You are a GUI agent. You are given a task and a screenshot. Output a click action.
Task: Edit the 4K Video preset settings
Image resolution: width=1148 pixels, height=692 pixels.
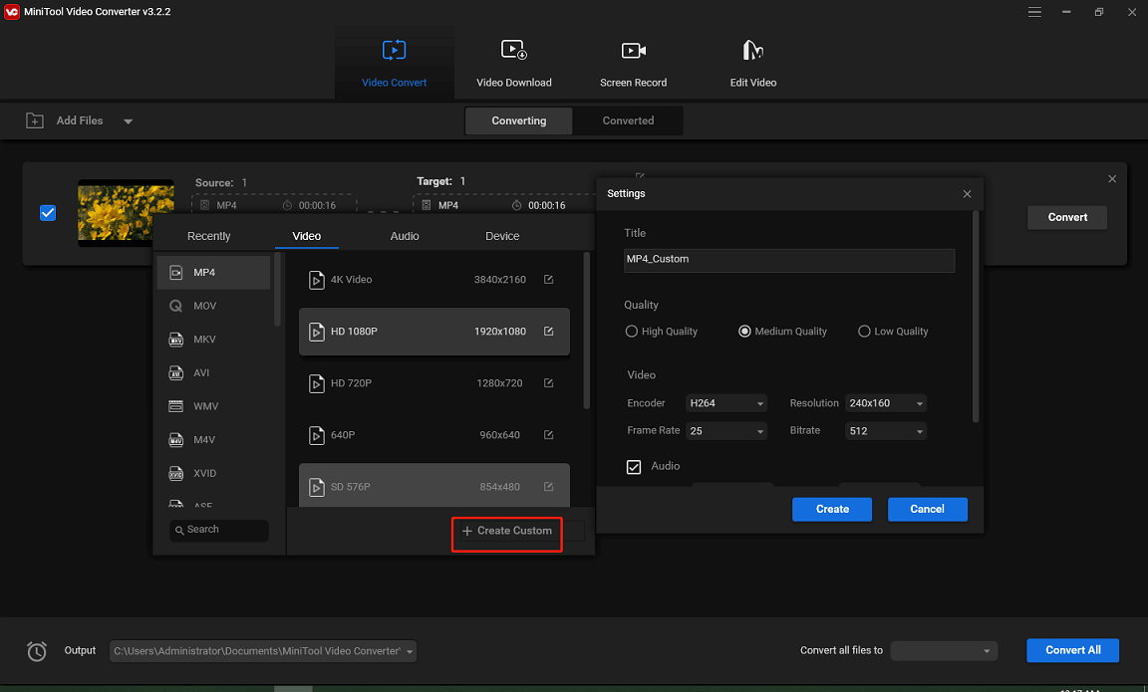pyautogui.click(x=548, y=280)
